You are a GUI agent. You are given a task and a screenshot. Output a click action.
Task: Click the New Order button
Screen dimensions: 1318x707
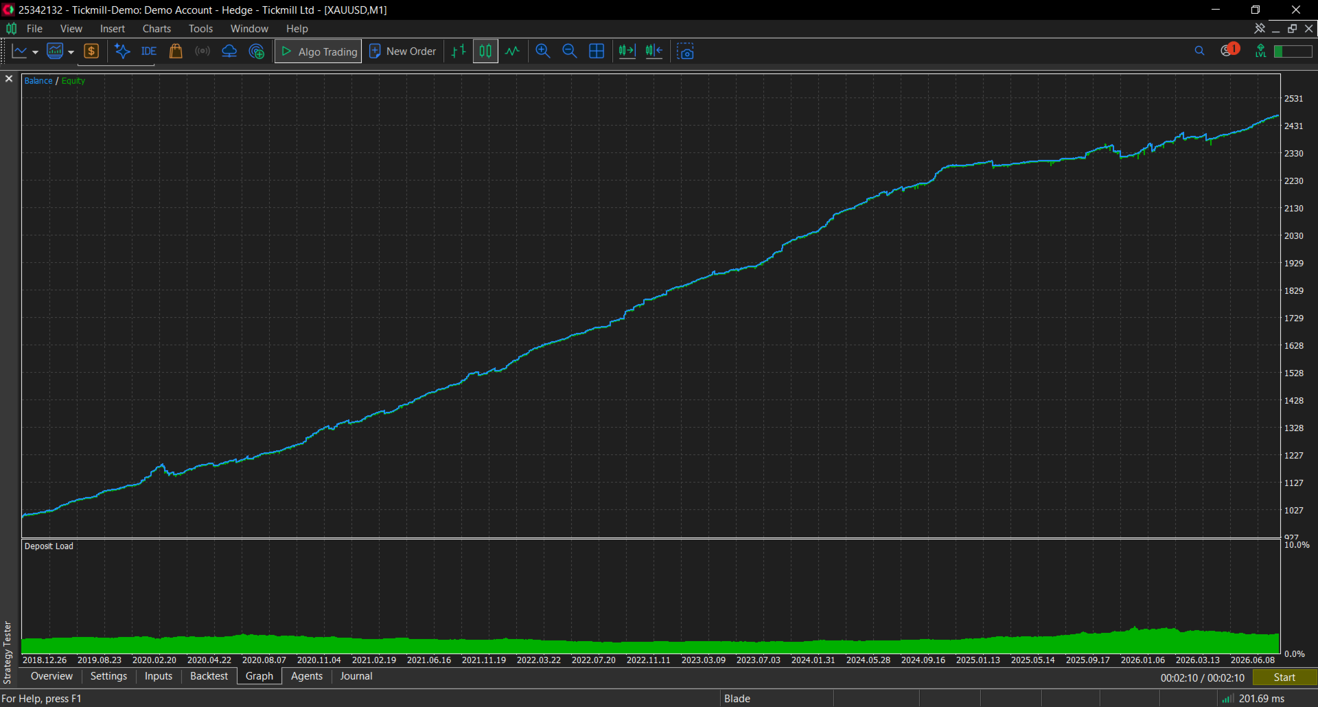[x=403, y=51]
